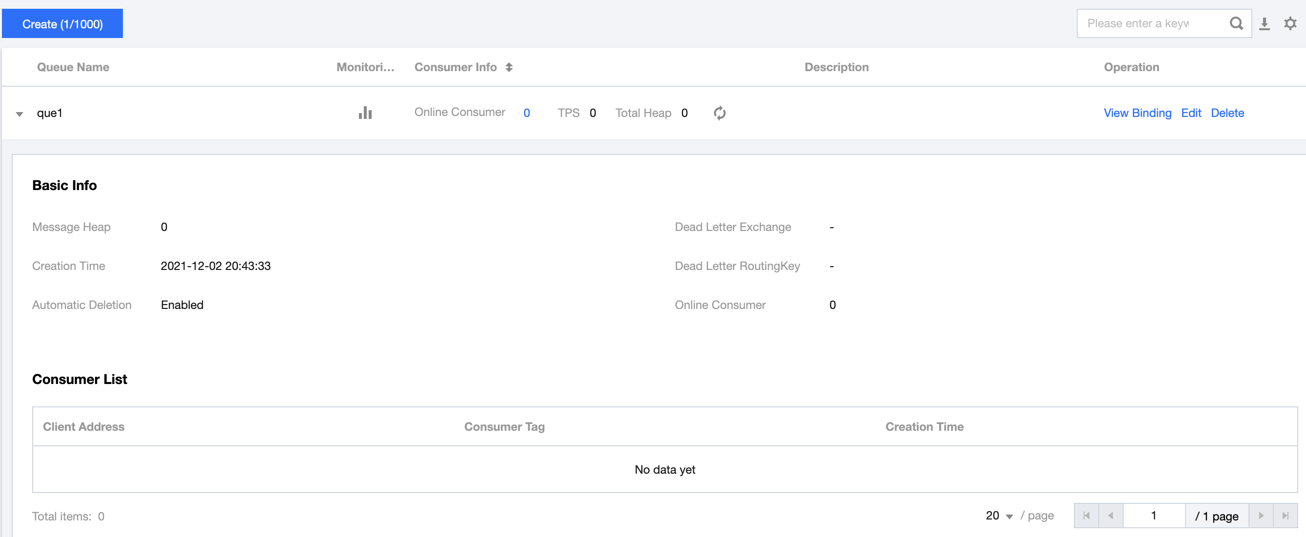This screenshot has width=1306, height=537.
Task: Open monitoring bar chart icon for que1
Action: (365, 113)
